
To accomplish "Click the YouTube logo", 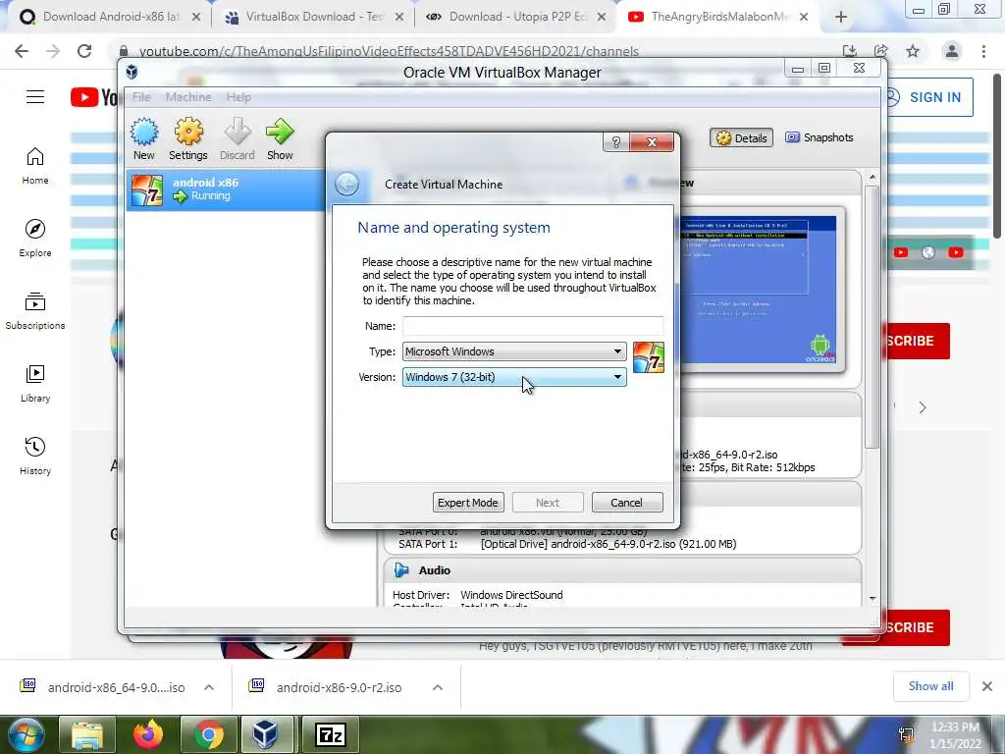I will 94,97.
